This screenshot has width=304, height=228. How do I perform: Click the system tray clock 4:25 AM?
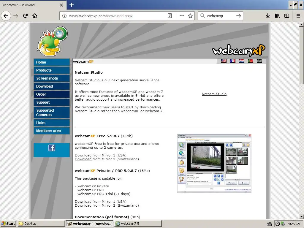coord(294,224)
